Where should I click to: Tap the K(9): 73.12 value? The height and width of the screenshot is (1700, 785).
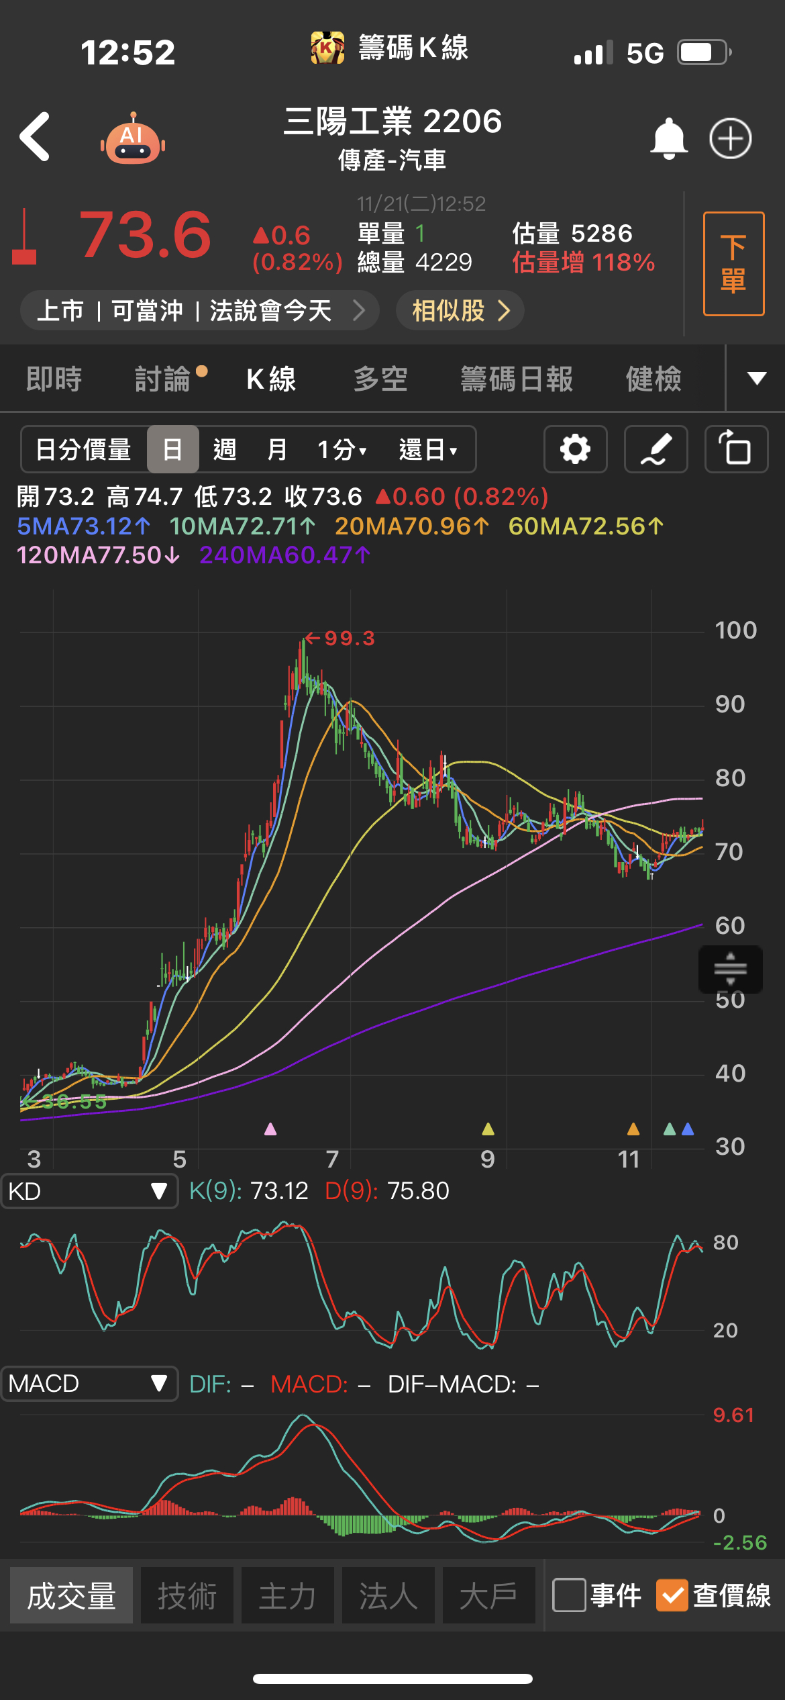coord(249,1191)
